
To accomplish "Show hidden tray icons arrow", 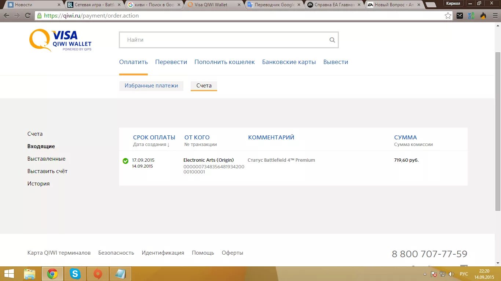I will [x=425, y=274].
